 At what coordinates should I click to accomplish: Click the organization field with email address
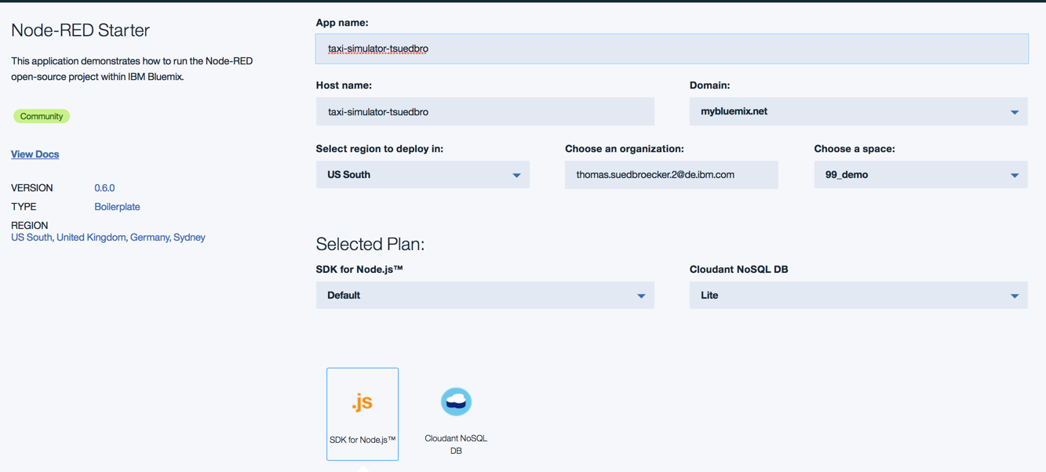[x=672, y=175]
